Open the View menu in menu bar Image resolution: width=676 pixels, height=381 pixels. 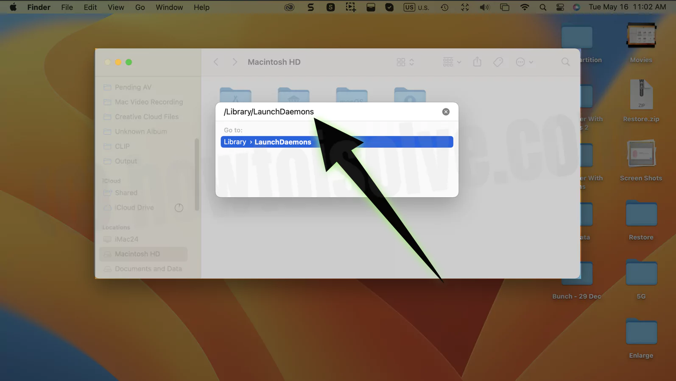pos(116,7)
